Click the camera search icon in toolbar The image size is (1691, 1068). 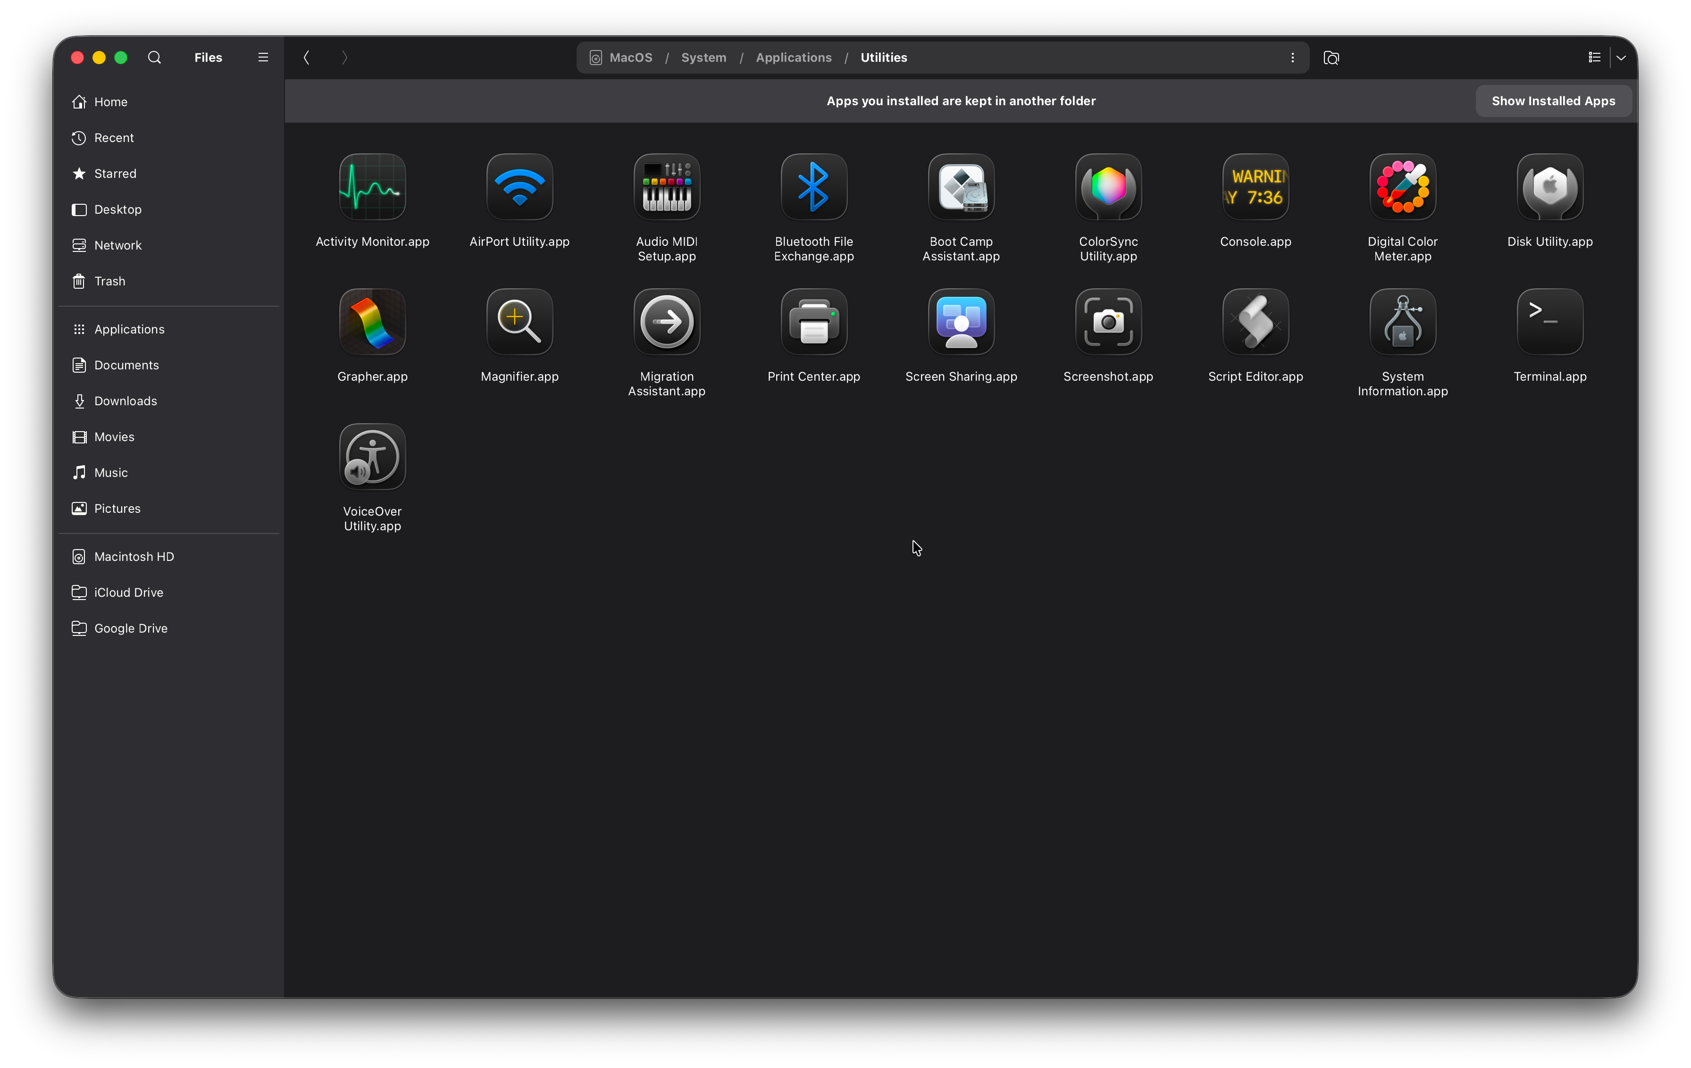click(1331, 58)
